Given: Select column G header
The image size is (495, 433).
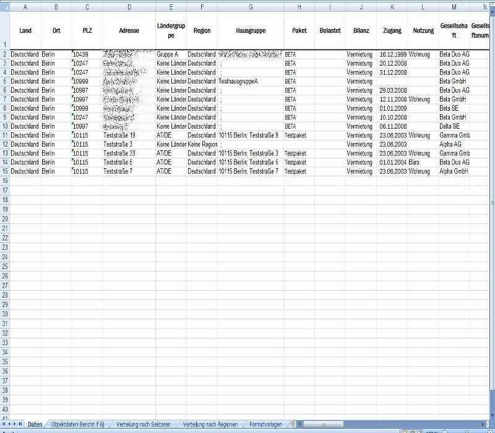Looking at the screenshot, I should click(x=251, y=7).
